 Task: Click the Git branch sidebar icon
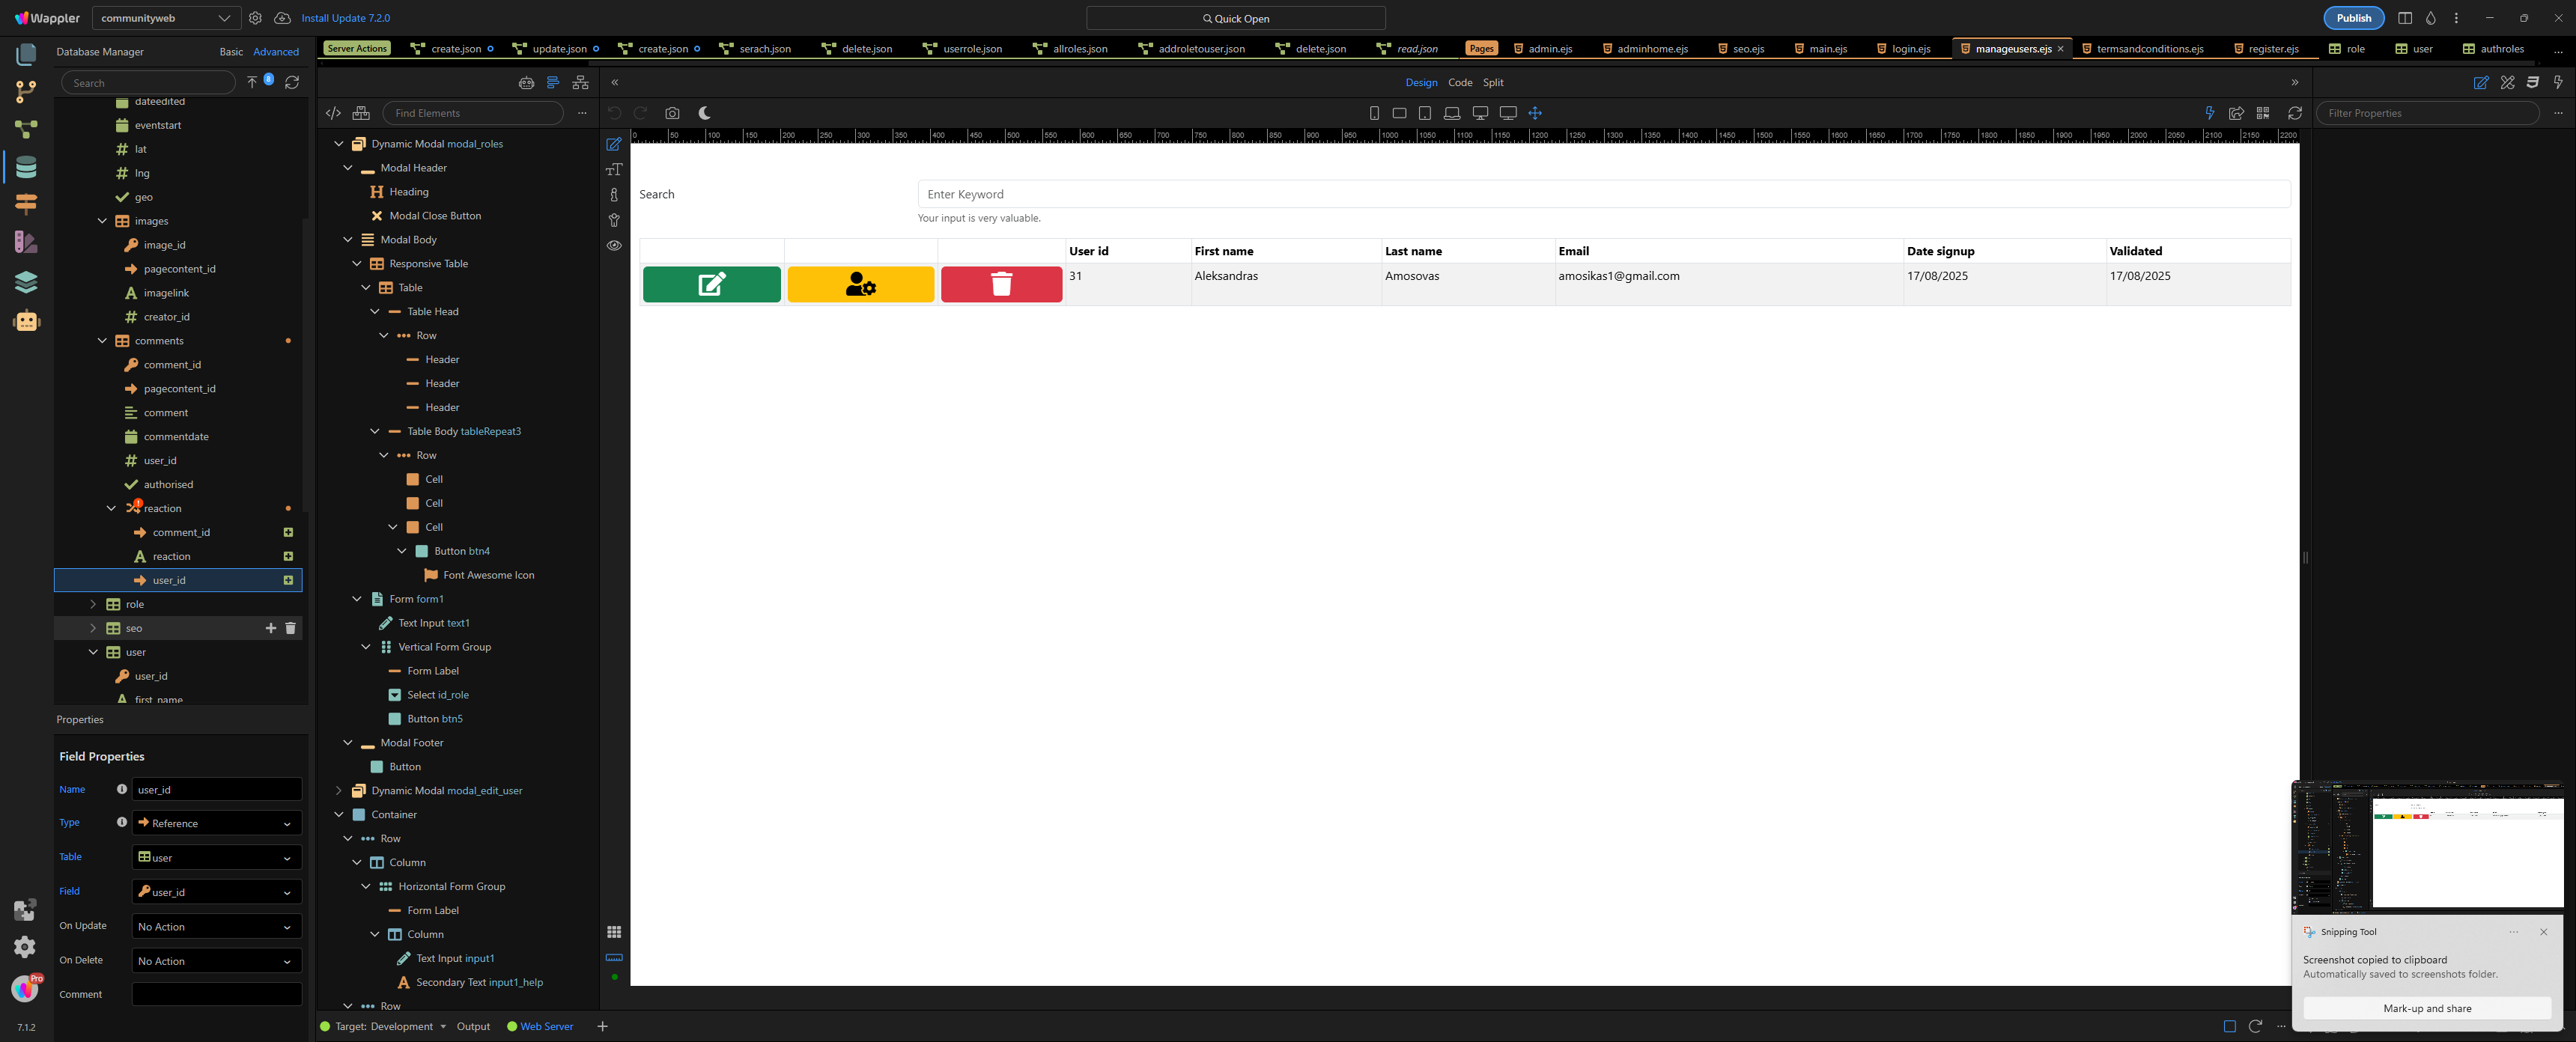pyautogui.click(x=26, y=91)
